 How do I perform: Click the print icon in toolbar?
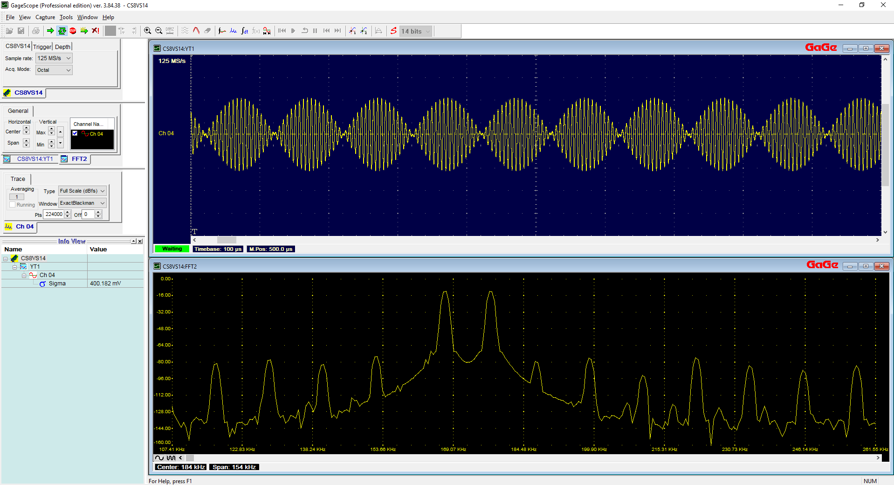coord(36,31)
